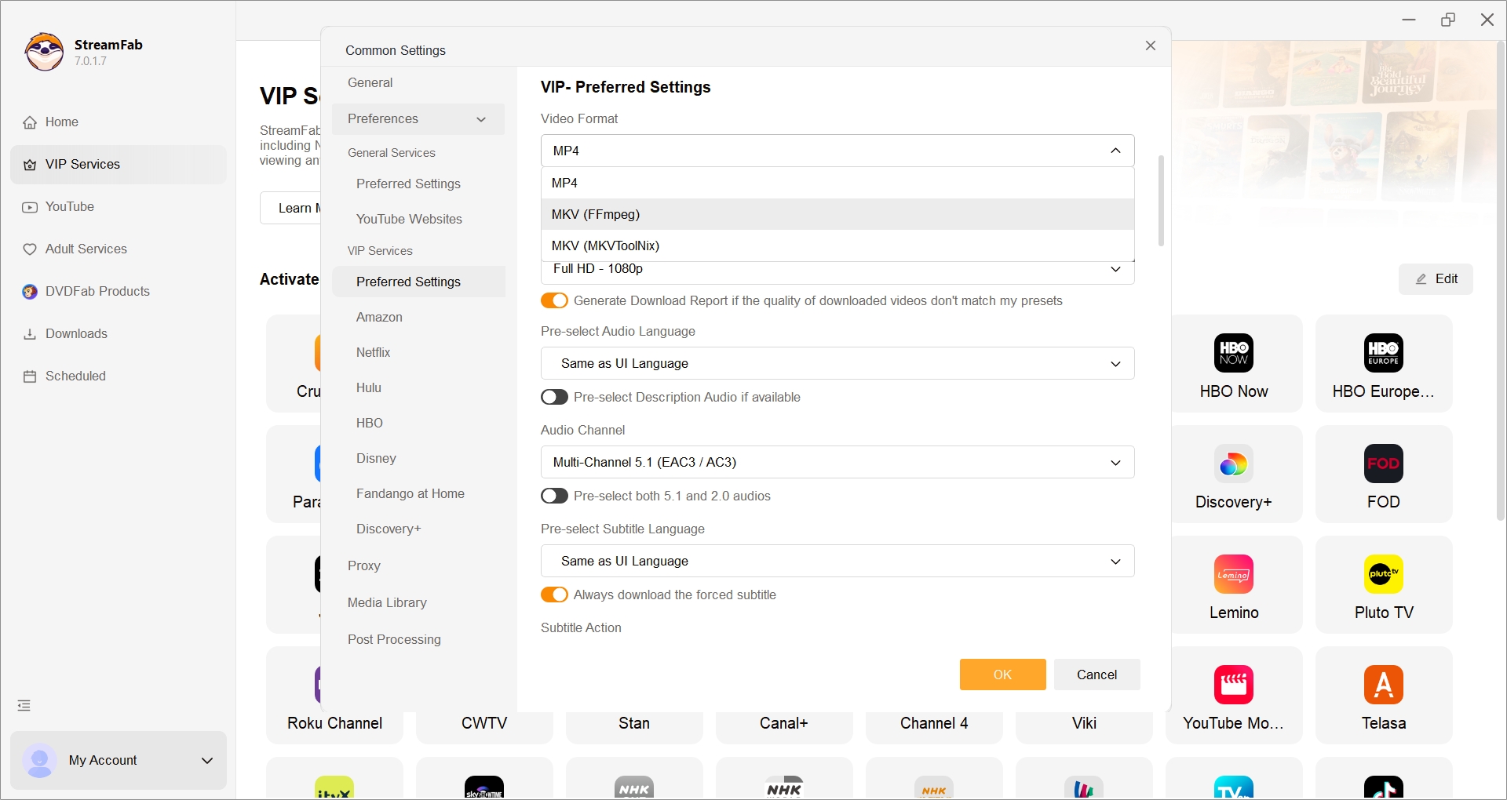The height and width of the screenshot is (800, 1507).
Task: Open General Services settings page
Action: tap(392, 153)
